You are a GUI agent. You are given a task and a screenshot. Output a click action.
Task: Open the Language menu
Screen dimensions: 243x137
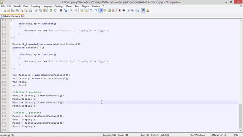tap(47, 6)
